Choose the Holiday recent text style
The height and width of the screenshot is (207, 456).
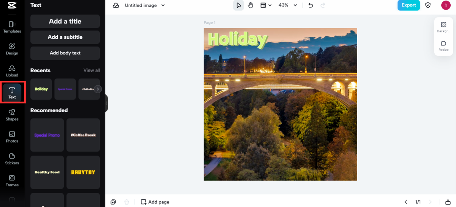[41, 89]
